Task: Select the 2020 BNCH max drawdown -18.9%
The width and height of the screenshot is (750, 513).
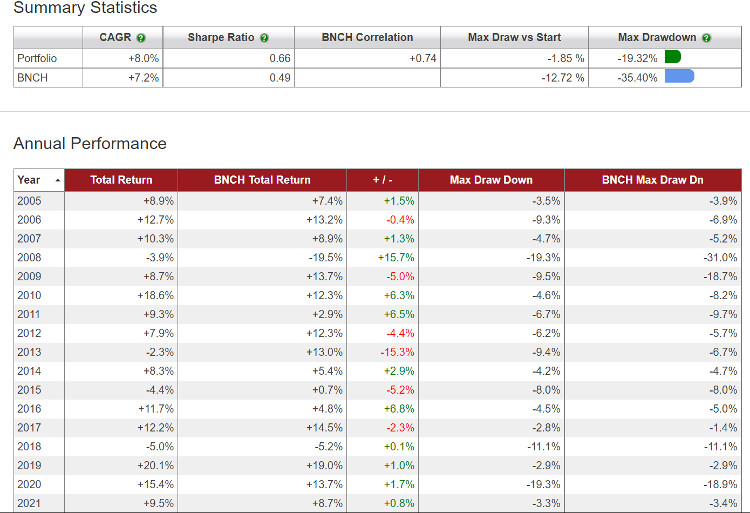Action: coord(720,484)
